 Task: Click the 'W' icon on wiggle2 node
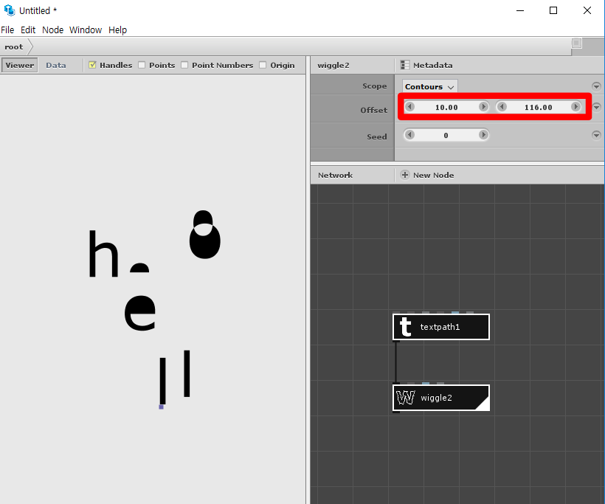(x=405, y=398)
